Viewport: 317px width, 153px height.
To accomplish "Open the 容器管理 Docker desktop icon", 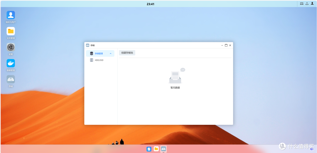I will coord(11,63).
